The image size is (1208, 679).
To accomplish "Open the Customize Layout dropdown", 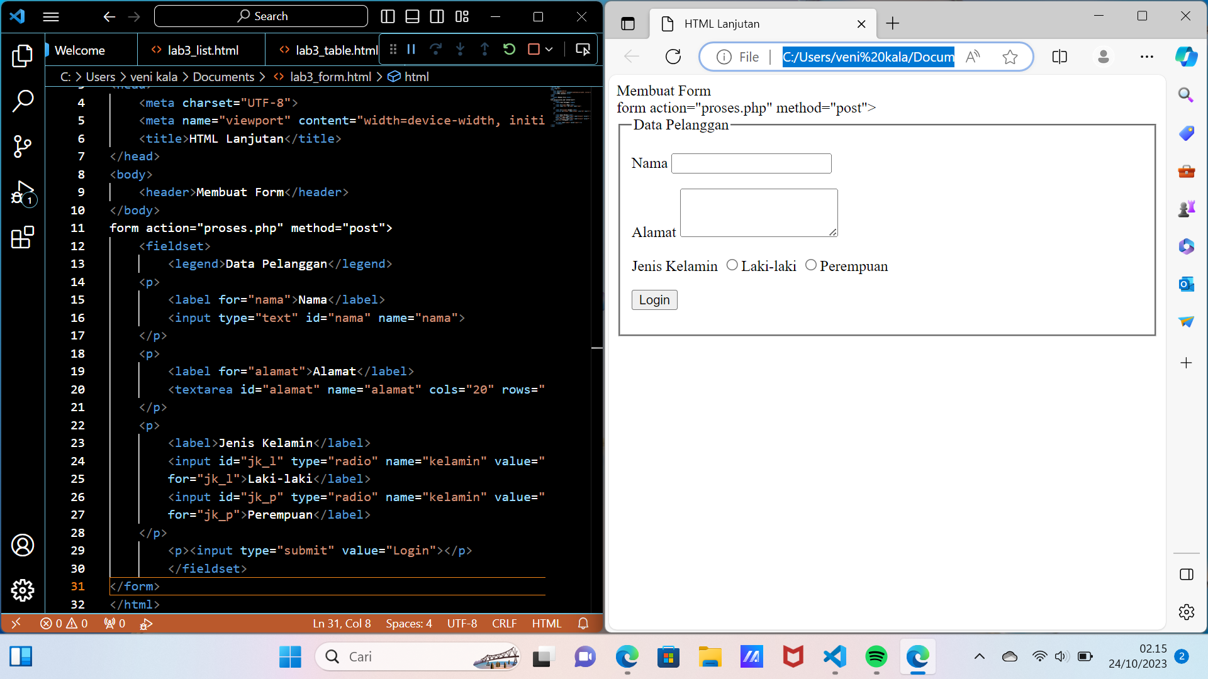I will click(462, 16).
